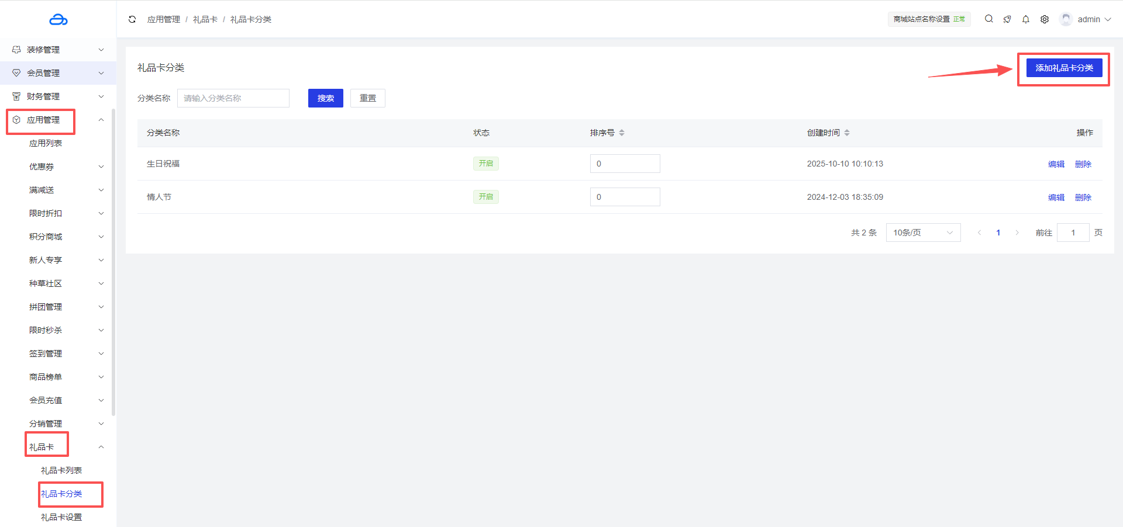Open notifications bell icon
This screenshot has width=1123, height=527.
point(1026,19)
